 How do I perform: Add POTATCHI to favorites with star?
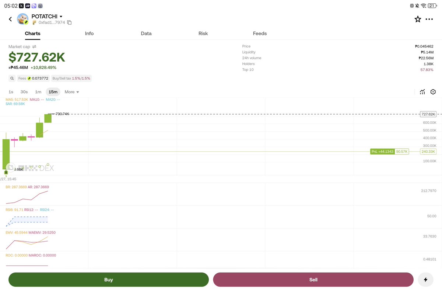coord(418,19)
